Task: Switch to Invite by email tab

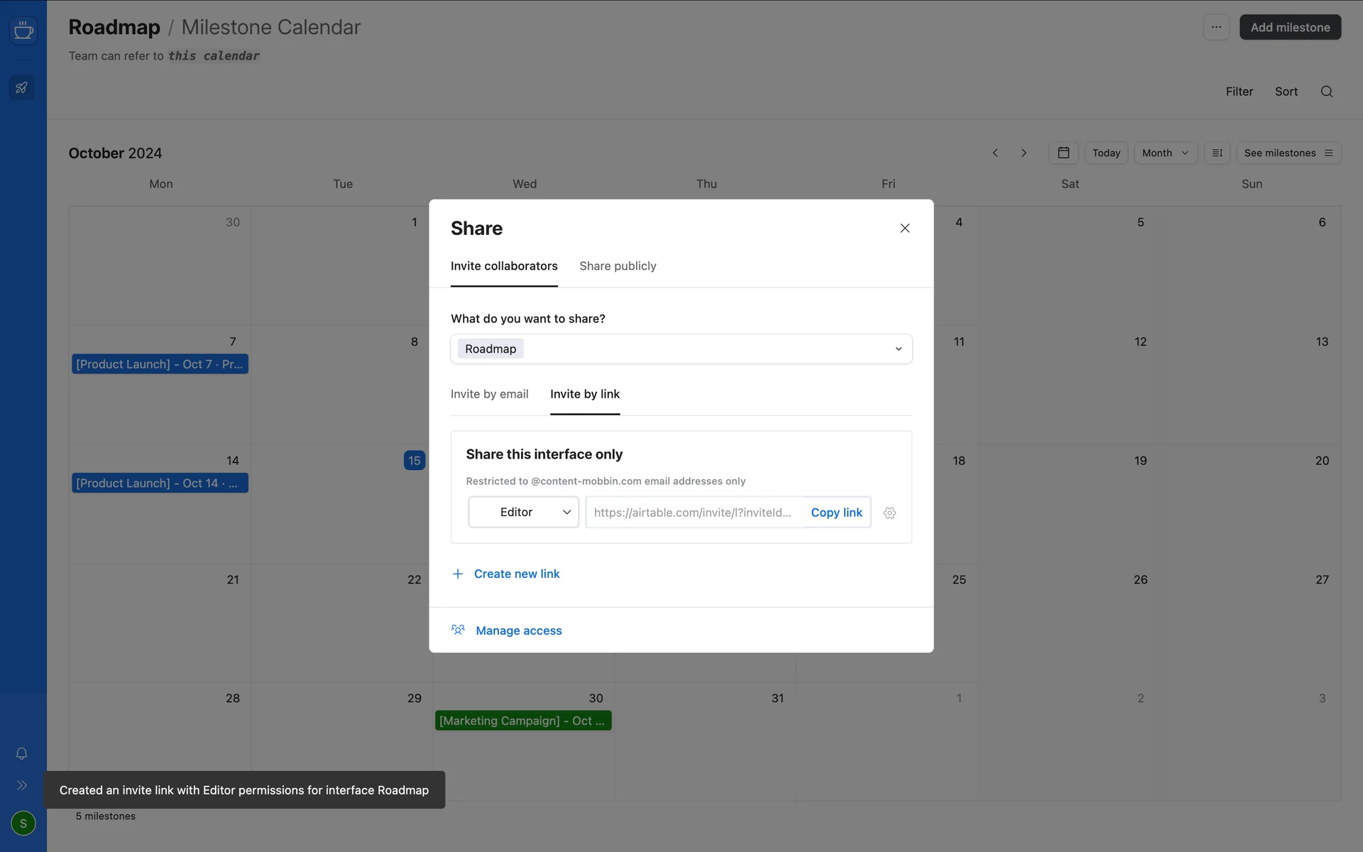Action: 489,394
